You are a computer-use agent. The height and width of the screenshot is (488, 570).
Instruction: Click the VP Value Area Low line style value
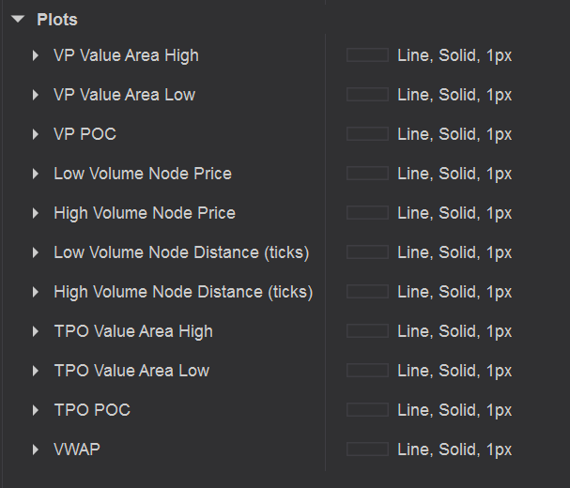[454, 95]
